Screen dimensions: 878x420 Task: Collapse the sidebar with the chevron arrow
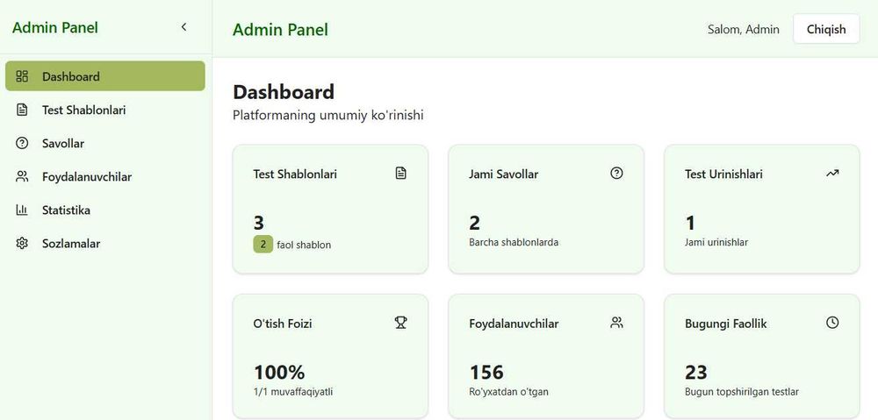pos(184,27)
